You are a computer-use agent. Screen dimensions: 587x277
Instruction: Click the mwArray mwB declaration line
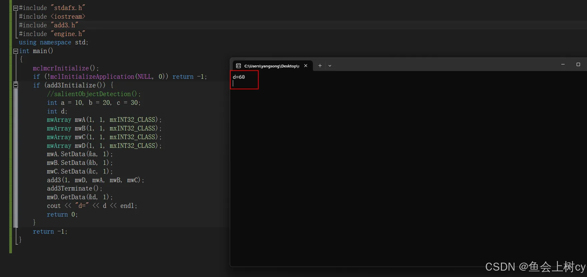[x=104, y=128]
